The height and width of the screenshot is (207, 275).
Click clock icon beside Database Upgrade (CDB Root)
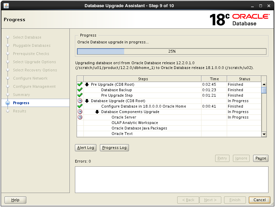[80, 101]
